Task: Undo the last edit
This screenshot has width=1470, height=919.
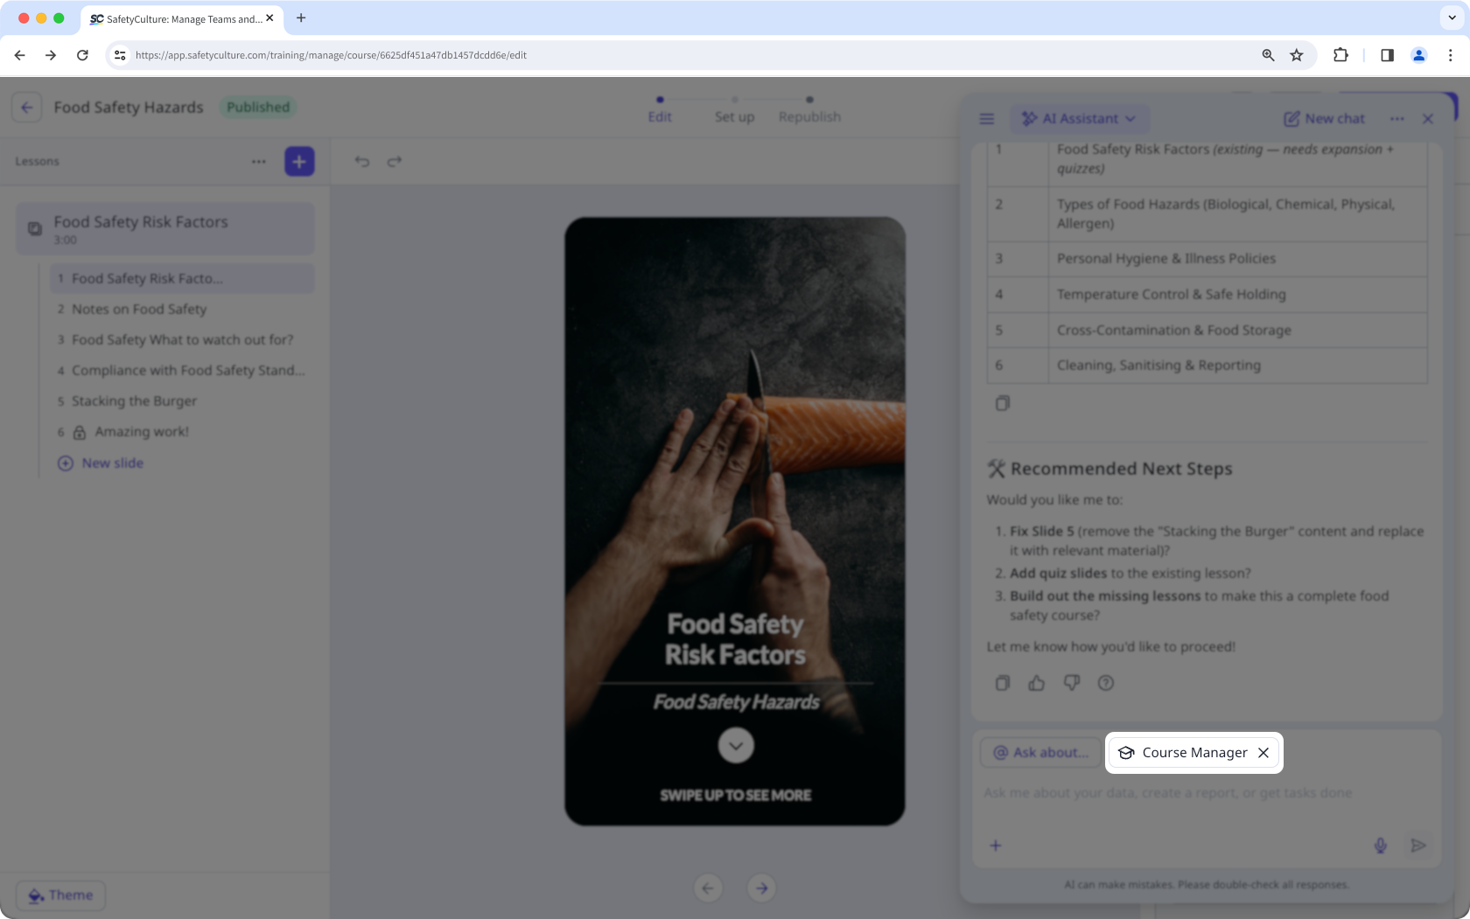Action: coord(362,162)
